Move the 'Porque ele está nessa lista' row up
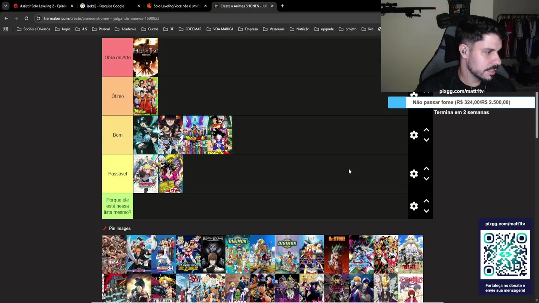The height and width of the screenshot is (303, 539). pyautogui.click(x=426, y=201)
